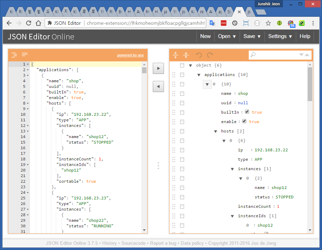This screenshot has height=250, width=322.
Task: Collapse all fields in tree view
Action: (186, 55)
